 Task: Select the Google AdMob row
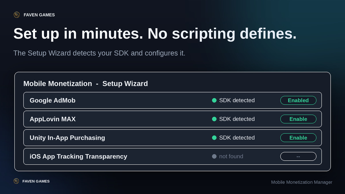(172, 100)
